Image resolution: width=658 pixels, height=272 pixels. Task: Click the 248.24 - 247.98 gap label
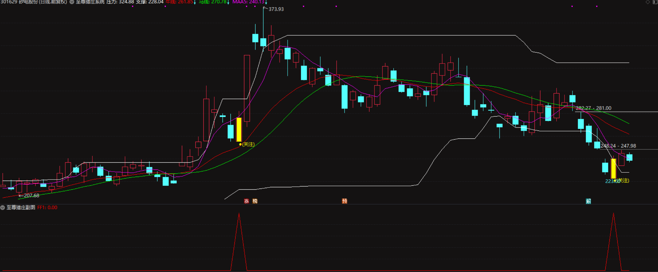click(618, 146)
